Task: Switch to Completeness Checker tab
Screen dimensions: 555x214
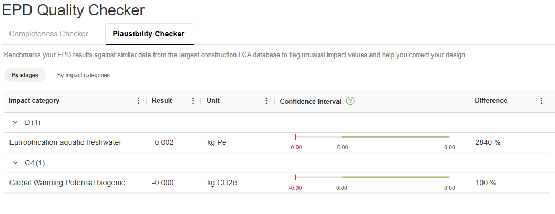Action: pos(48,34)
